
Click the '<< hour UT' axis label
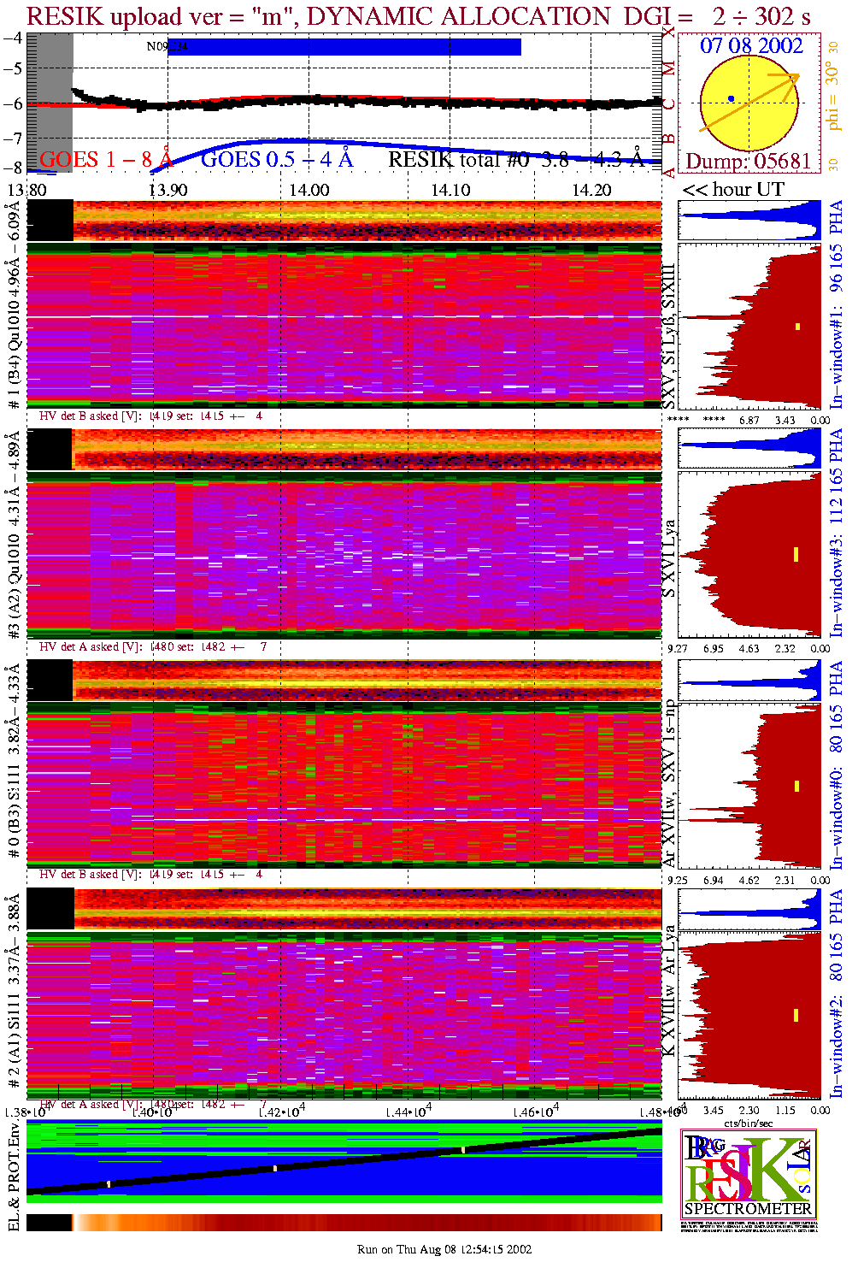point(732,190)
